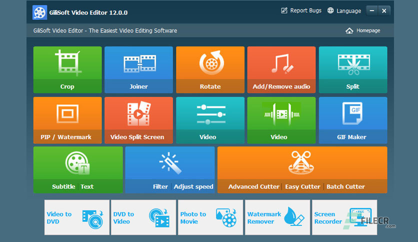Click the Video to DVD disc icon
The height and width of the screenshot is (242, 418).
(92, 219)
